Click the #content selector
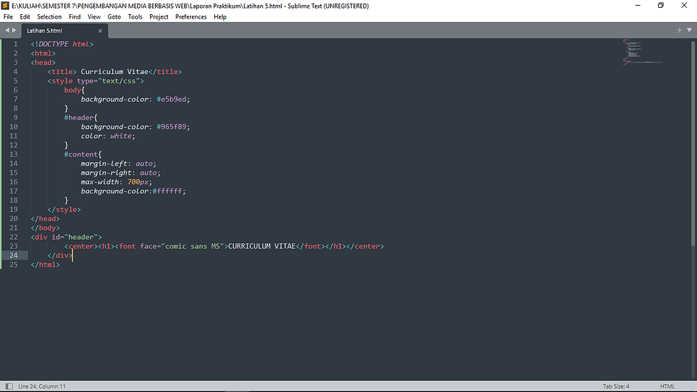Screen dimensions: 697x392 point(81,154)
